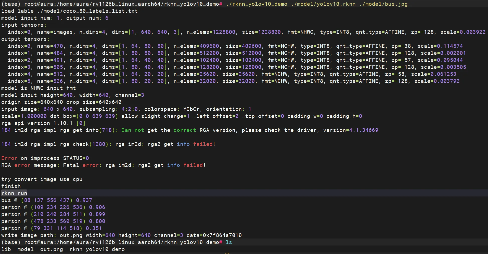This screenshot has width=488, height=254.
Task: Click the './rknn_yolov10_demo' command text
Action: [x=256, y=4]
